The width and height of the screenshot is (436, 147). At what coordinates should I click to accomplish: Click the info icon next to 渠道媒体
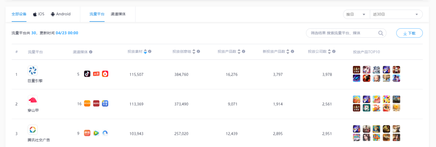pyautogui.click(x=91, y=52)
